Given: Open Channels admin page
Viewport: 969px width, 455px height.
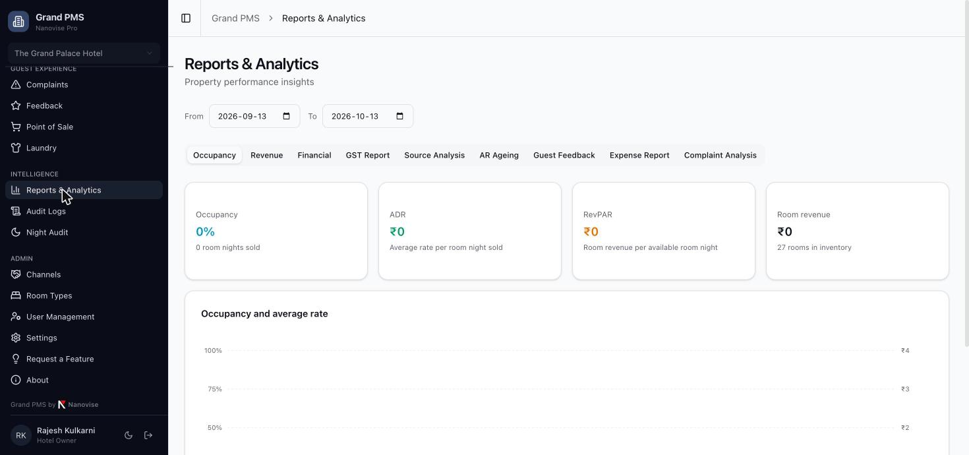Looking at the screenshot, I should (84, 274).
